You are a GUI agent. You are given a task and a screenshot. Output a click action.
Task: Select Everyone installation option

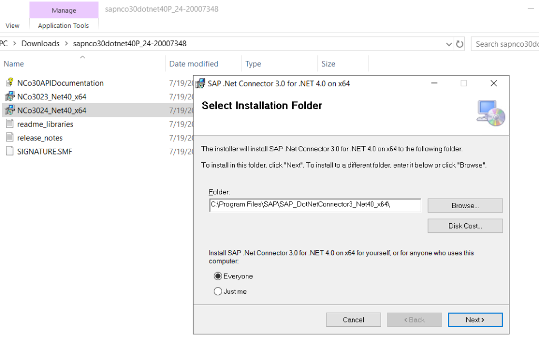coord(218,276)
